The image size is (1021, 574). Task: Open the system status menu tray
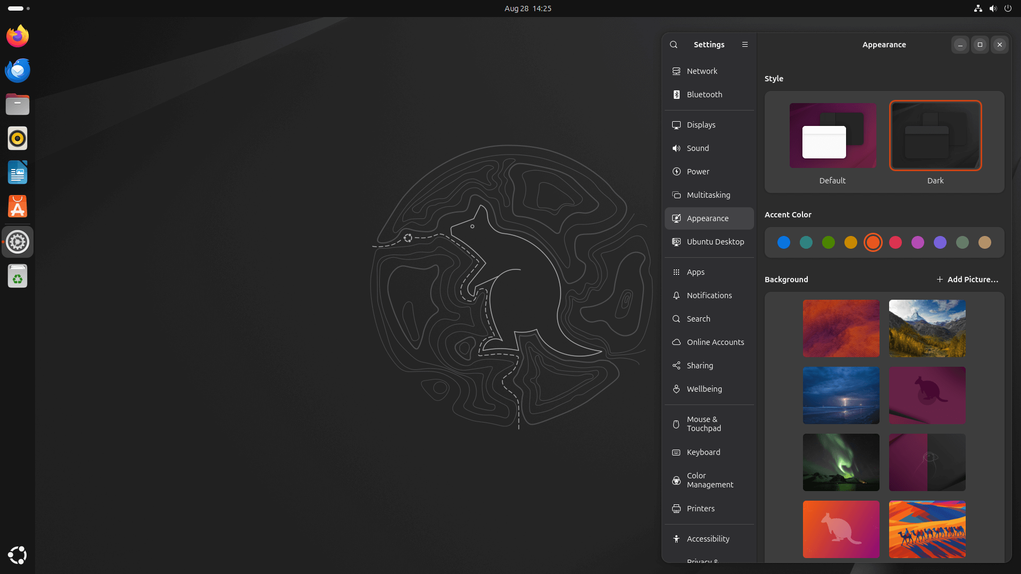pos(992,9)
